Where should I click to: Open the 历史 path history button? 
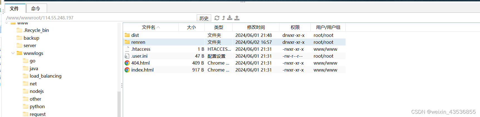pyautogui.click(x=204, y=18)
